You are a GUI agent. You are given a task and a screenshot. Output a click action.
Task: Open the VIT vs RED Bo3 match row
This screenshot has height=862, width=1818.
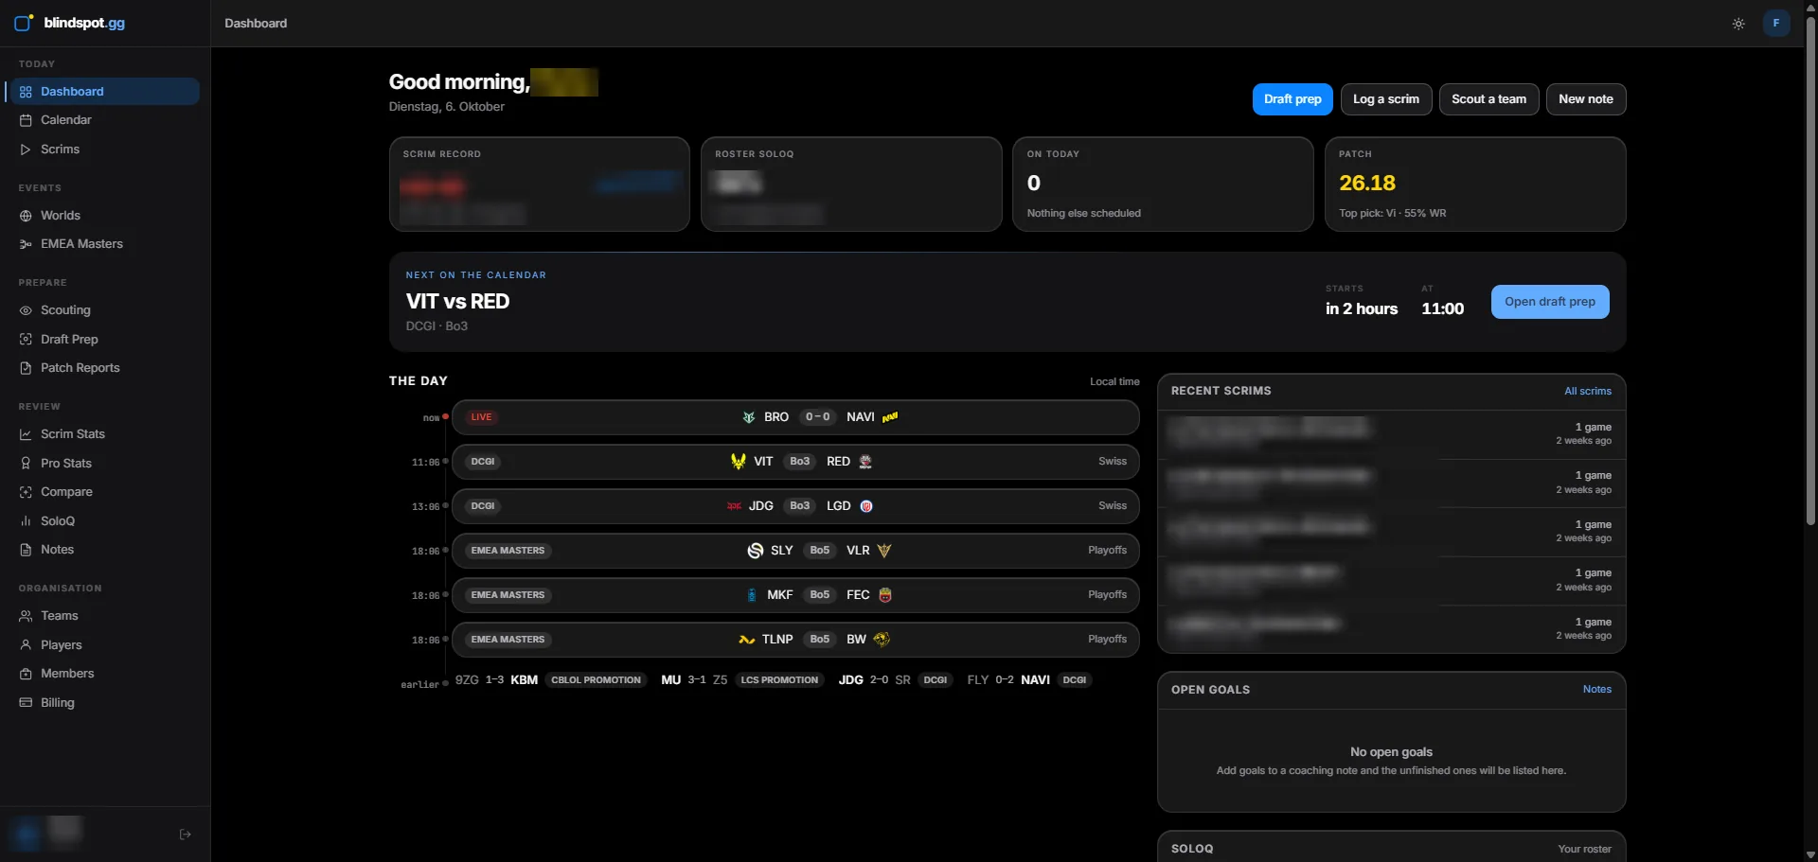[795, 462]
